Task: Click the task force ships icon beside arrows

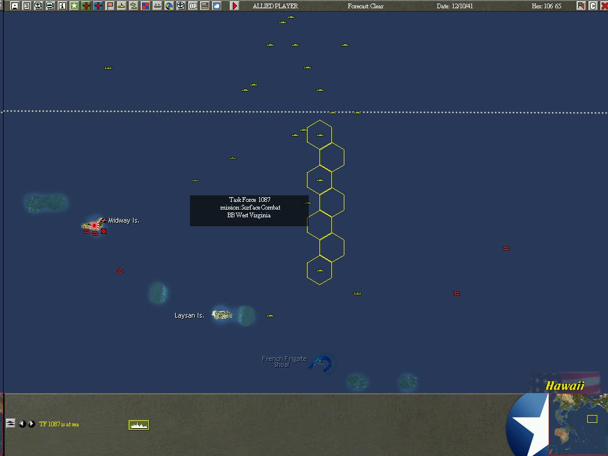Action: click(11, 423)
